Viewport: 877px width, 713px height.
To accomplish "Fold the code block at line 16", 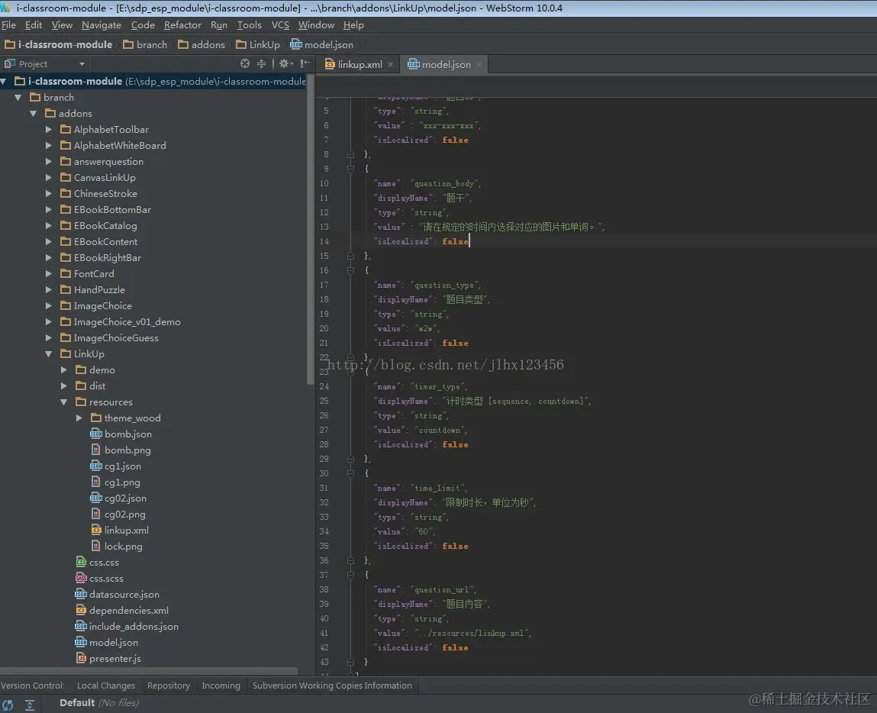I will point(350,270).
